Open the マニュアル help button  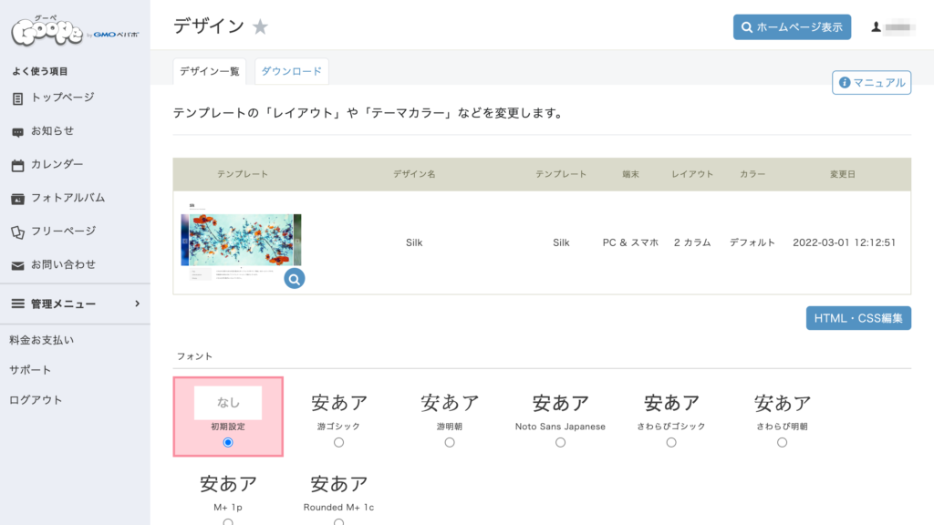pos(872,83)
